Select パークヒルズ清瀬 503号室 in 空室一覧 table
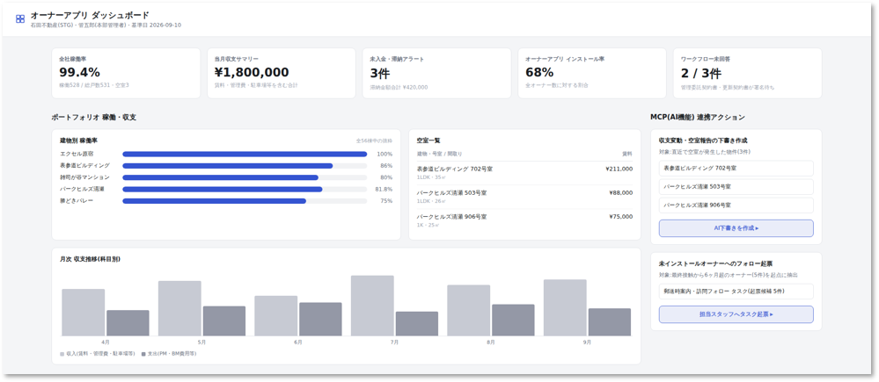 coord(524,197)
